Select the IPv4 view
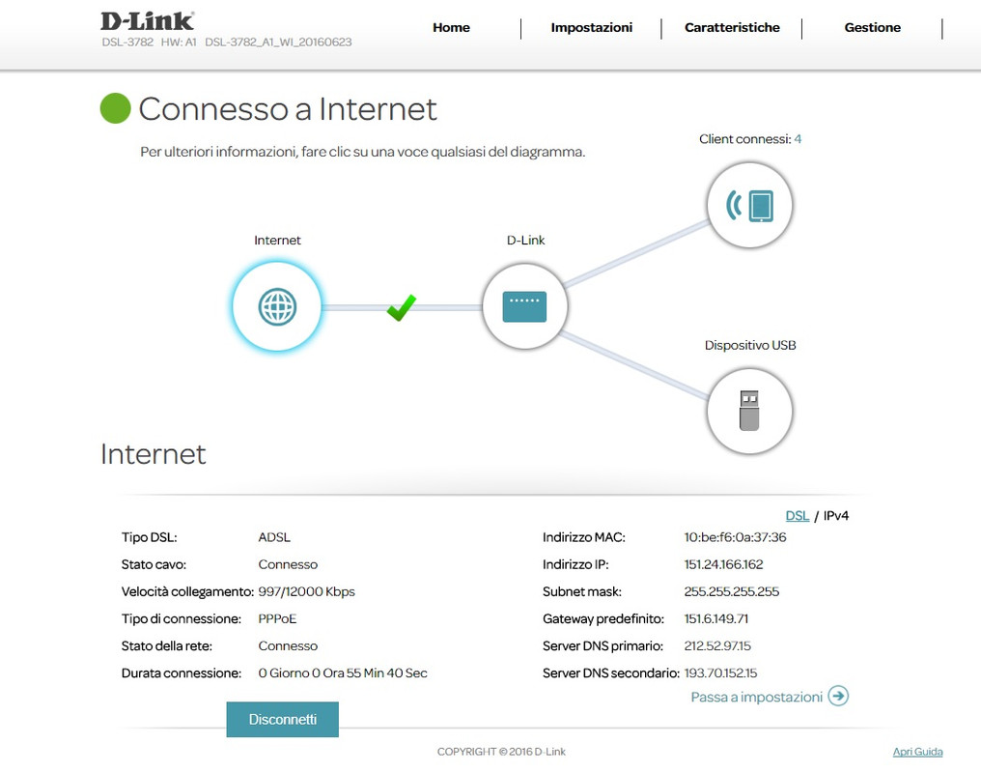The height and width of the screenshot is (773, 981). point(836,516)
